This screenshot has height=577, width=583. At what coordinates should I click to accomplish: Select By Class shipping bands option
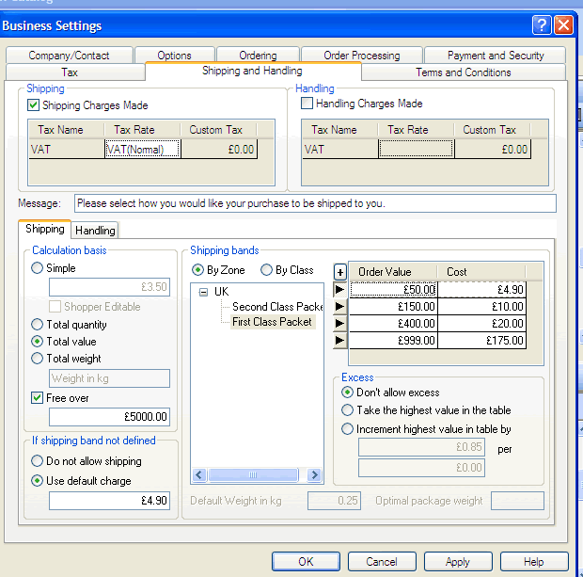click(267, 270)
